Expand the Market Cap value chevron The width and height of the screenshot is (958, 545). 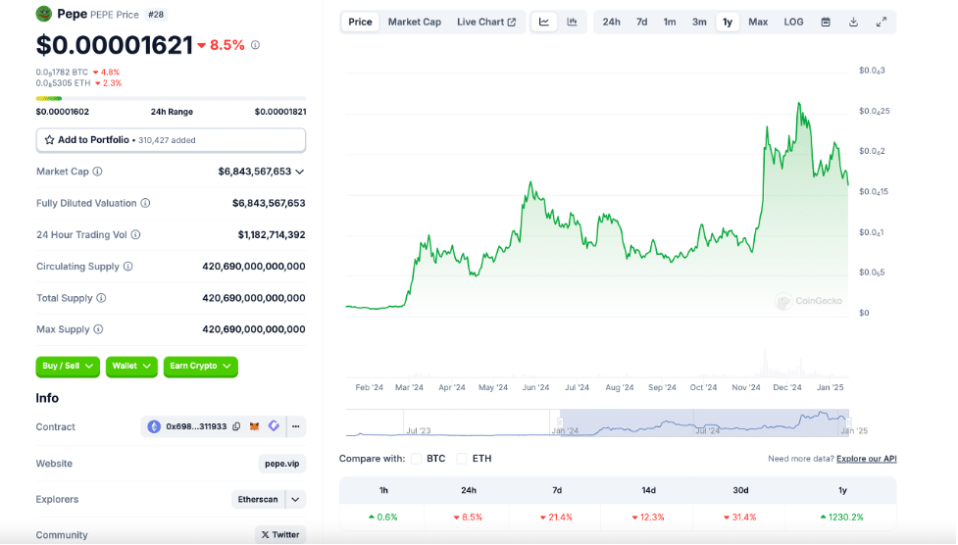pyautogui.click(x=300, y=172)
